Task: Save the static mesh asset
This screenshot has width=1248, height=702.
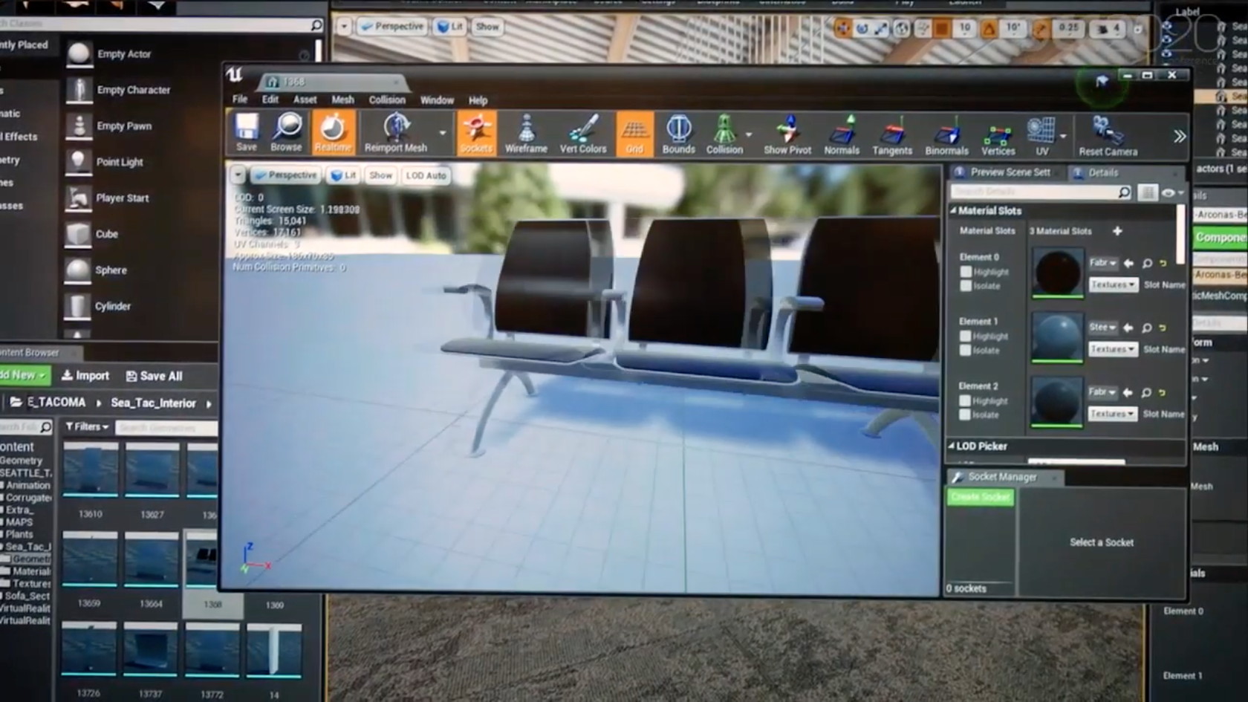Action: tap(247, 133)
